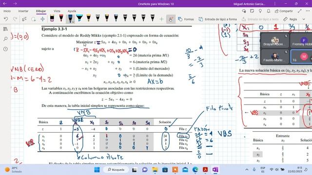Enter full screen mode with diagonal arrows
This screenshot has height=175, width=312.
point(299,11)
